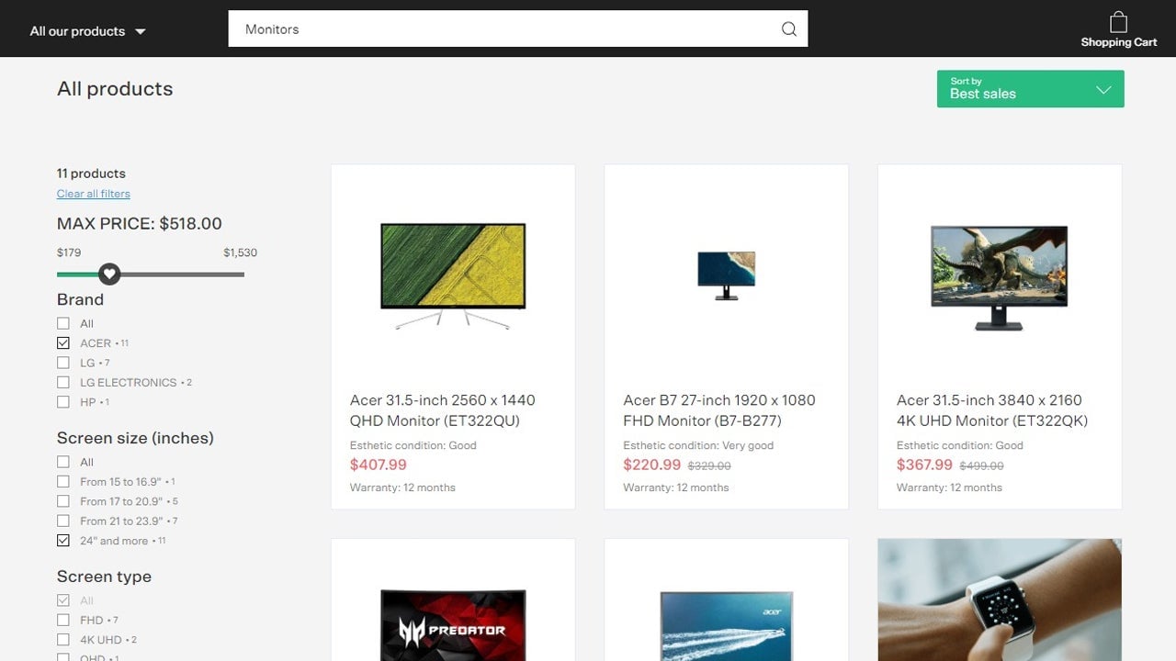Viewport: 1176px width, 661px height.
Task: Check the From 17 to 20.9" checkbox
Action: (x=63, y=501)
